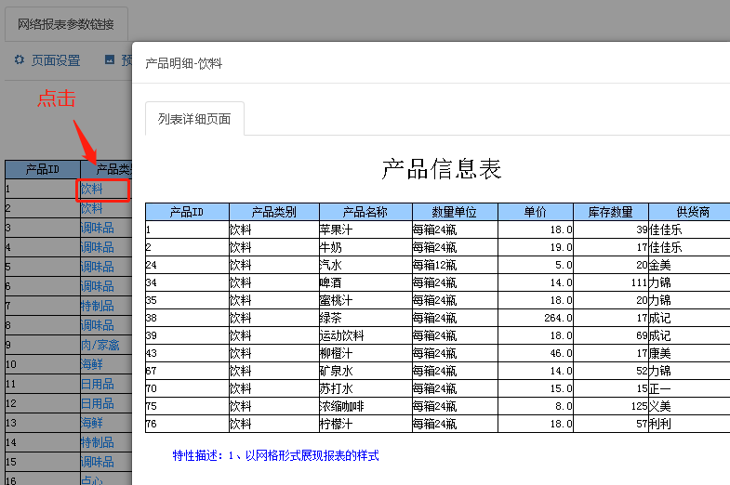Open the 饮料 link in product row 2
The width and height of the screenshot is (730, 485).
91,208
